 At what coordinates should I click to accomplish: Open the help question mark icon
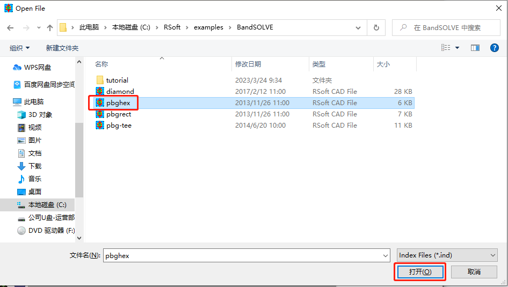coord(495,48)
